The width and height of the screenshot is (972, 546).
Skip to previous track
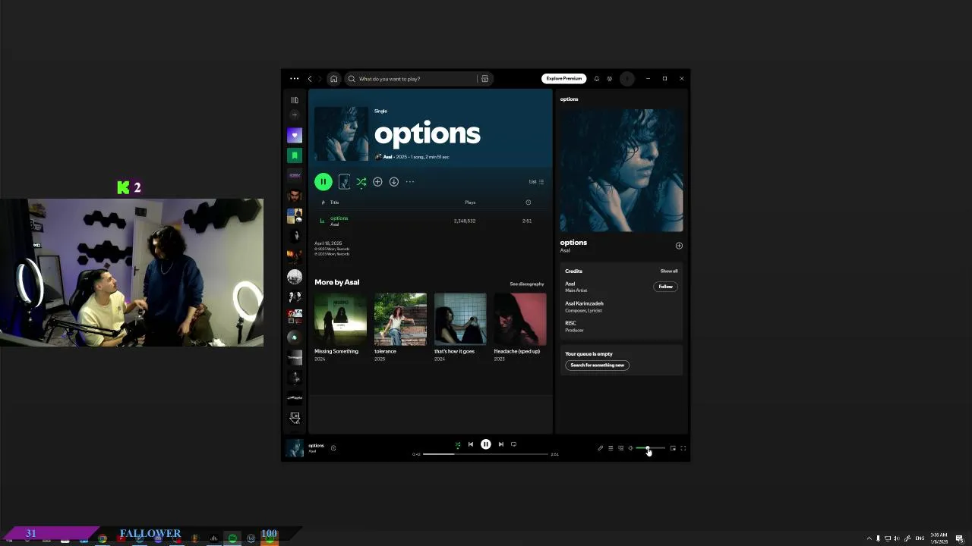(471, 444)
